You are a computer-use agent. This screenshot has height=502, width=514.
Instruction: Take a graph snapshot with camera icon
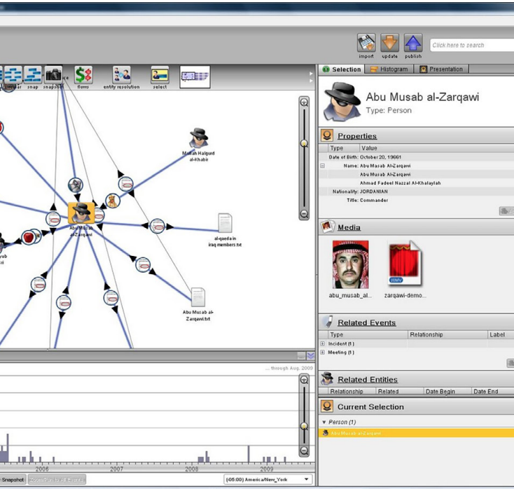point(54,74)
